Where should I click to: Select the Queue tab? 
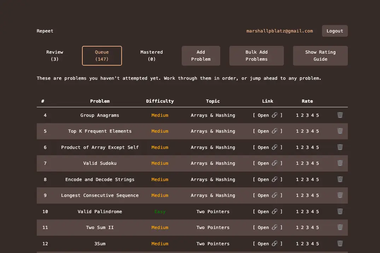pyautogui.click(x=102, y=56)
